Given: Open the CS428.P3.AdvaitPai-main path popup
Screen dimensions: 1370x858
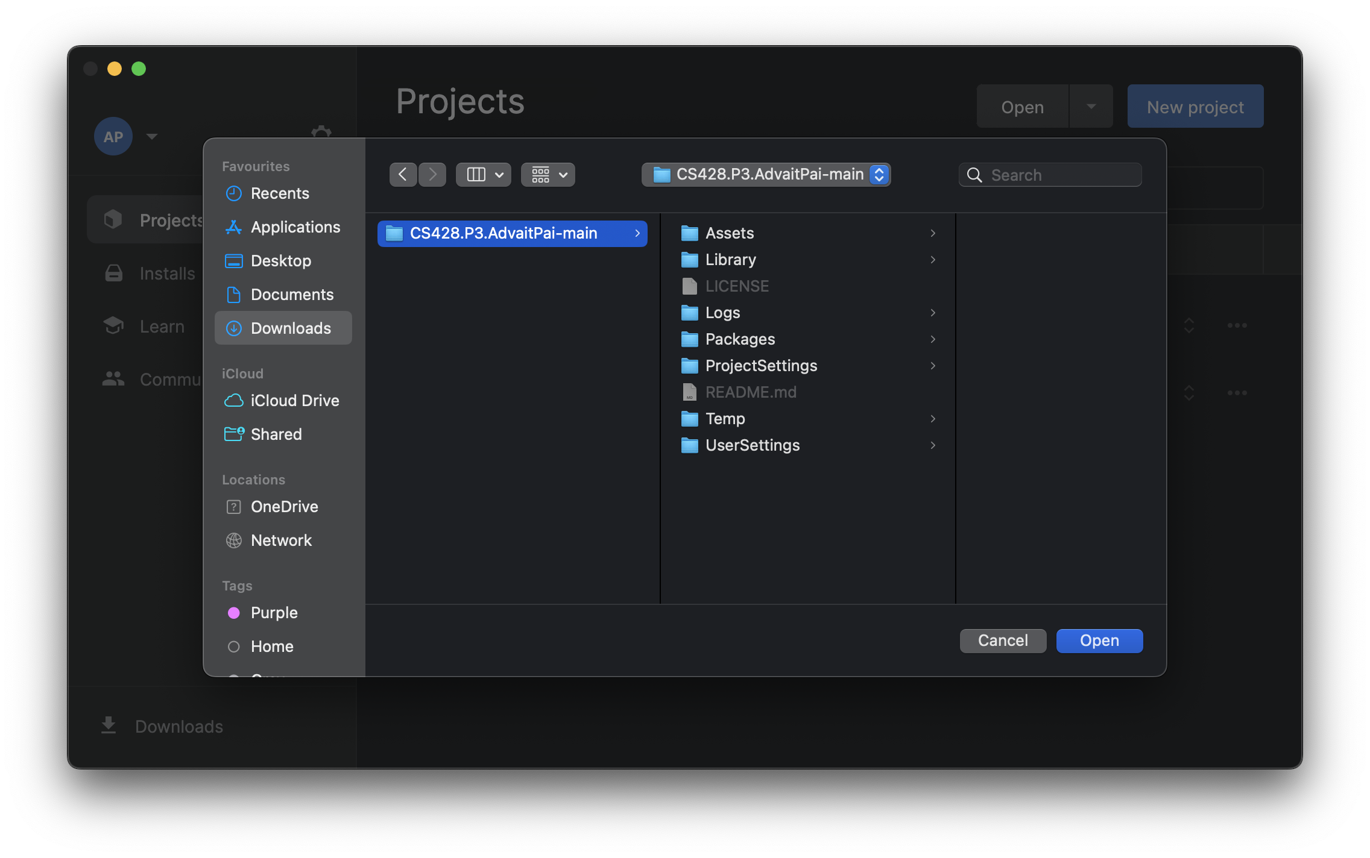Looking at the screenshot, I should tap(766, 175).
